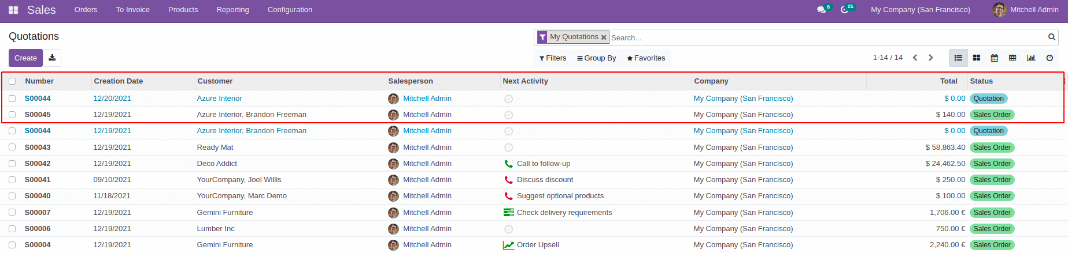Check the box for order S00043
The image size is (1068, 253).
tap(12, 147)
